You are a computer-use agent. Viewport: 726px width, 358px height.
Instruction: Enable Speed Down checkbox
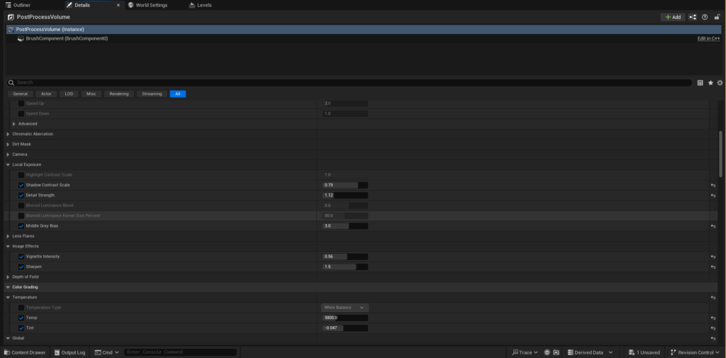[21, 113]
